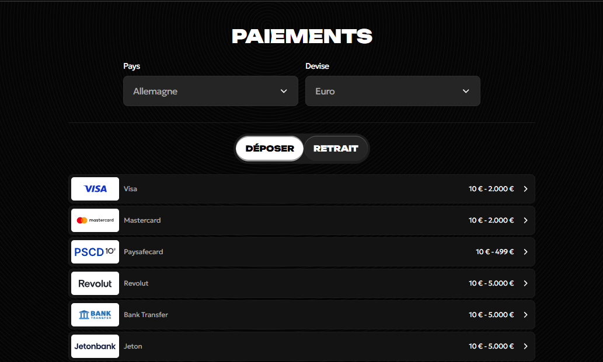Screen dimensions: 603x362
Task: Toggle the deposit/withdrawal pill selector
Action: click(302, 149)
